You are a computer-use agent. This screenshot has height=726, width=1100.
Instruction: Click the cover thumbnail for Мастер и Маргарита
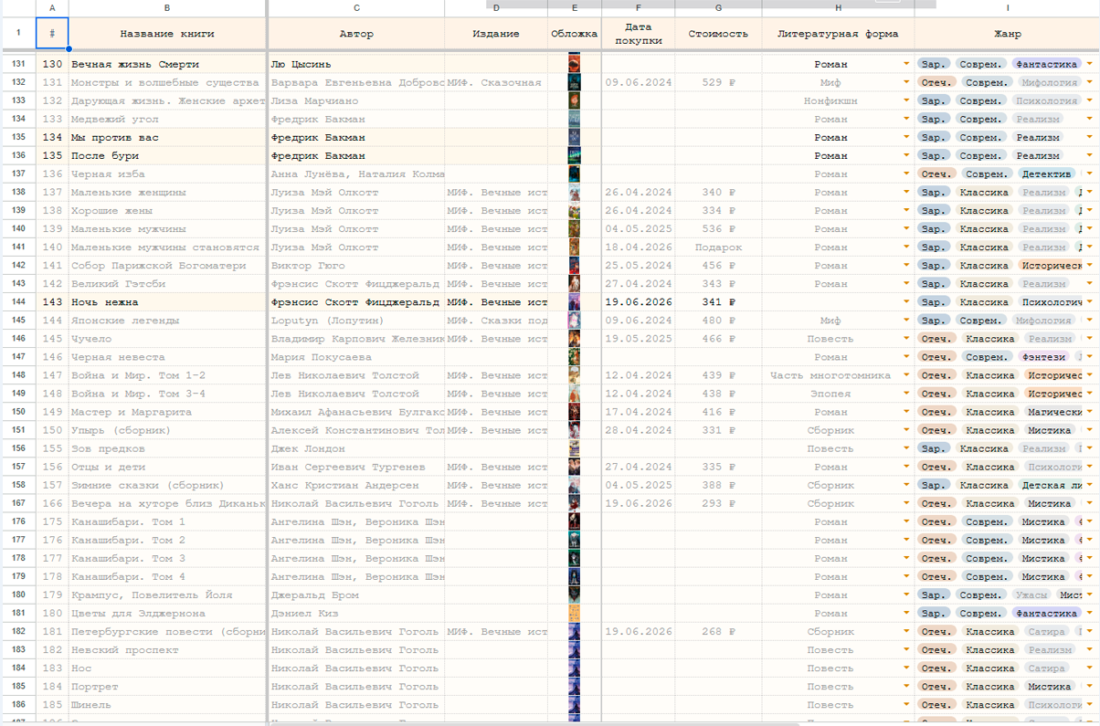pos(575,412)
